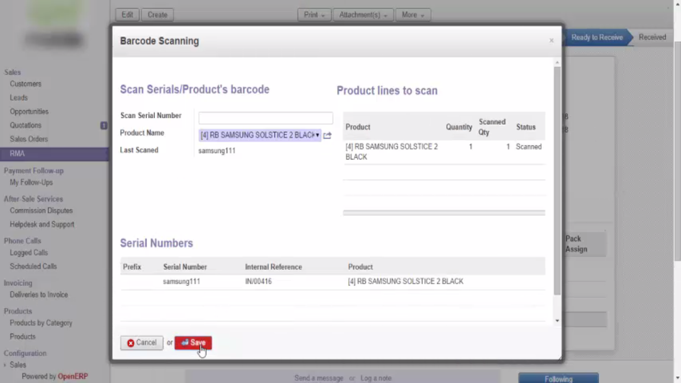Select the Received stage
The height and width of the screenshot is (383, 681).
(652, 37)
